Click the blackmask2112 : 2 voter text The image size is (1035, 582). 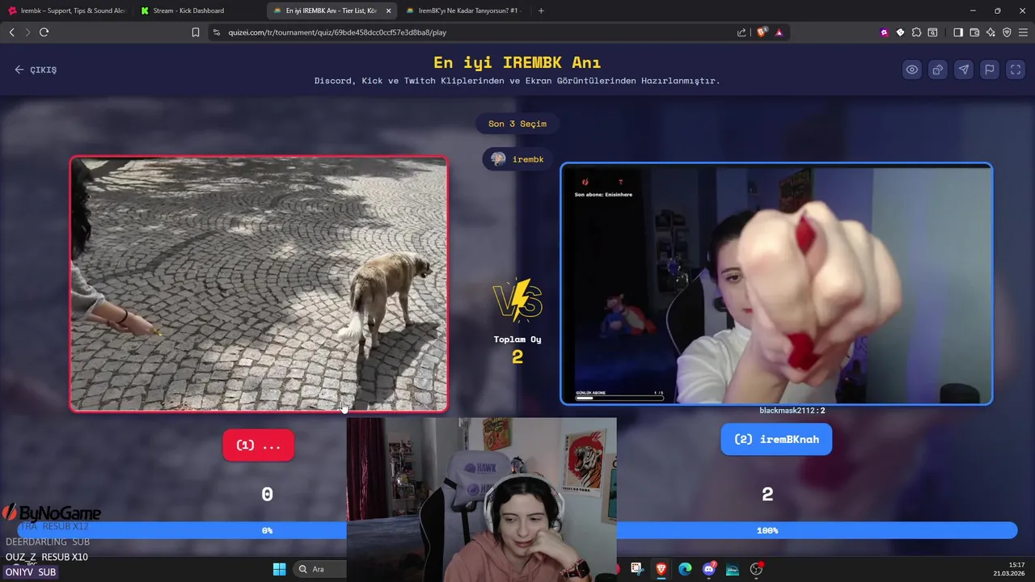pos(792,411)
